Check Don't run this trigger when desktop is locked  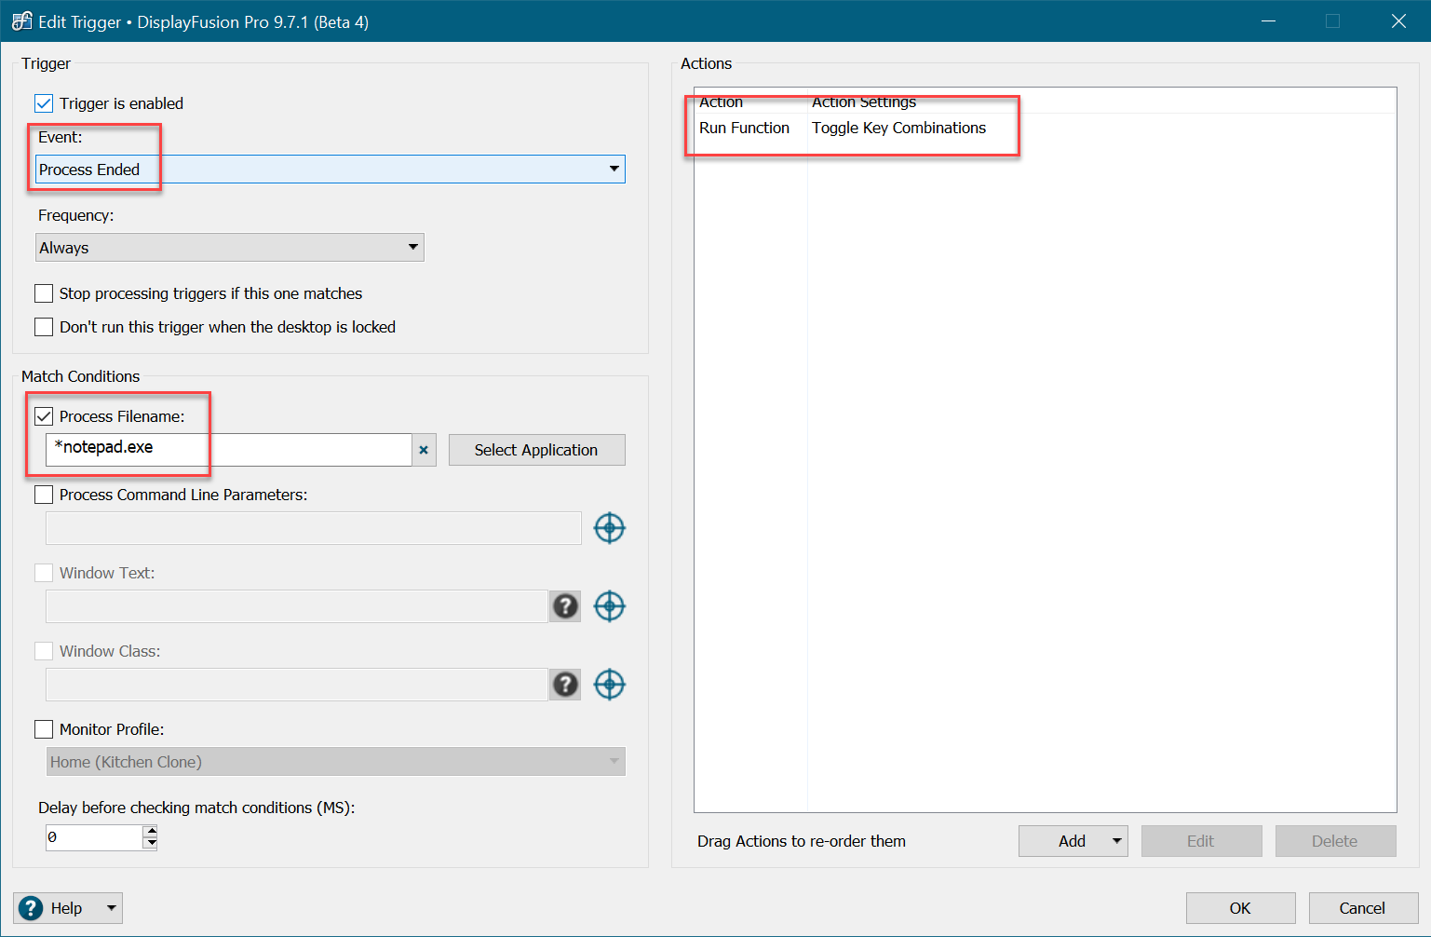(44, 327)
